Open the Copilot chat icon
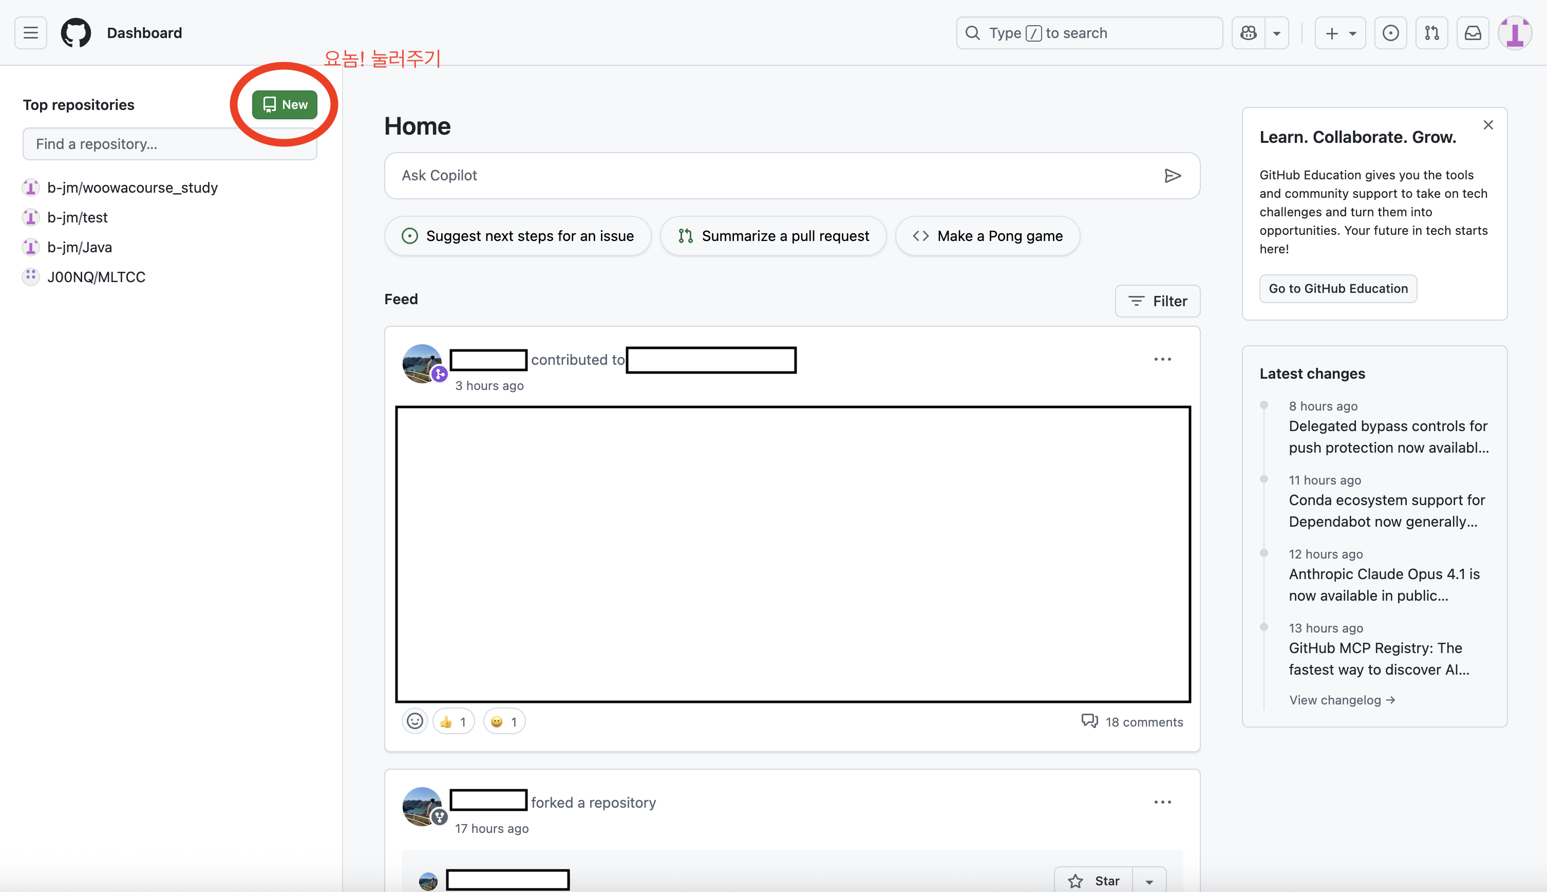 click(1248, 33)
